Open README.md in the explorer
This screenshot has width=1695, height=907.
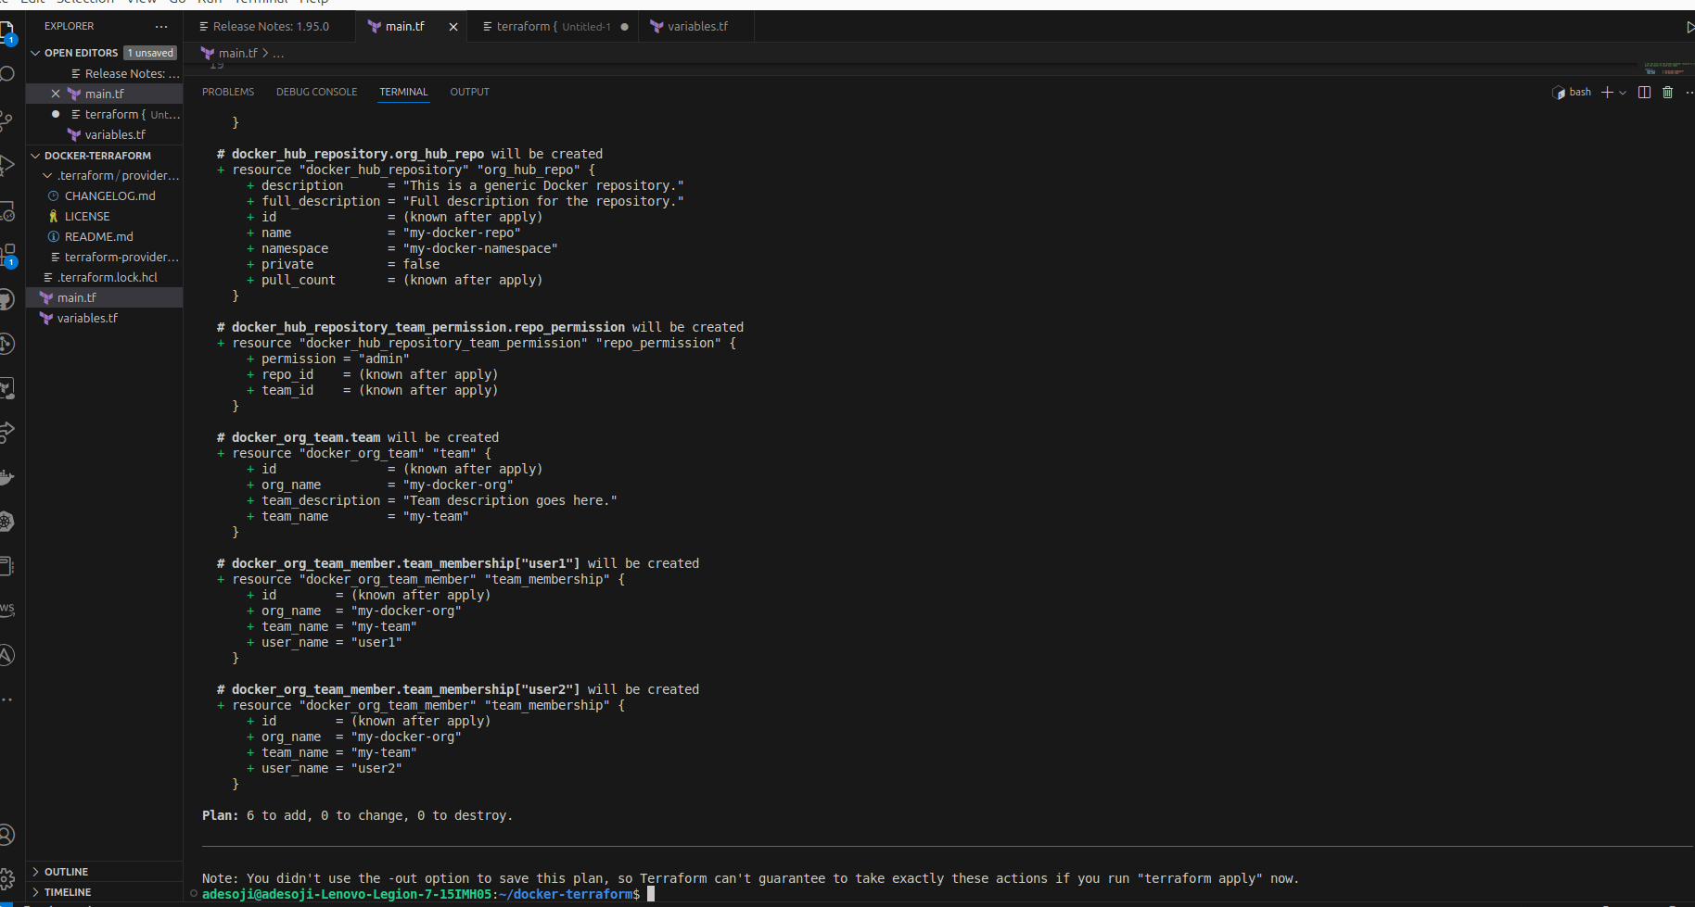98,236
